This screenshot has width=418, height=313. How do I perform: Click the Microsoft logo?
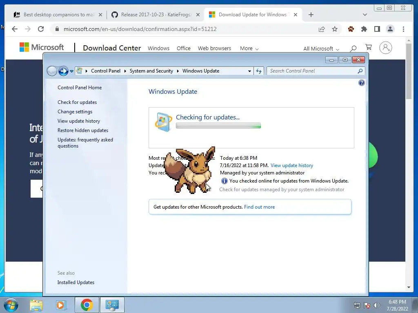point(42,47)
